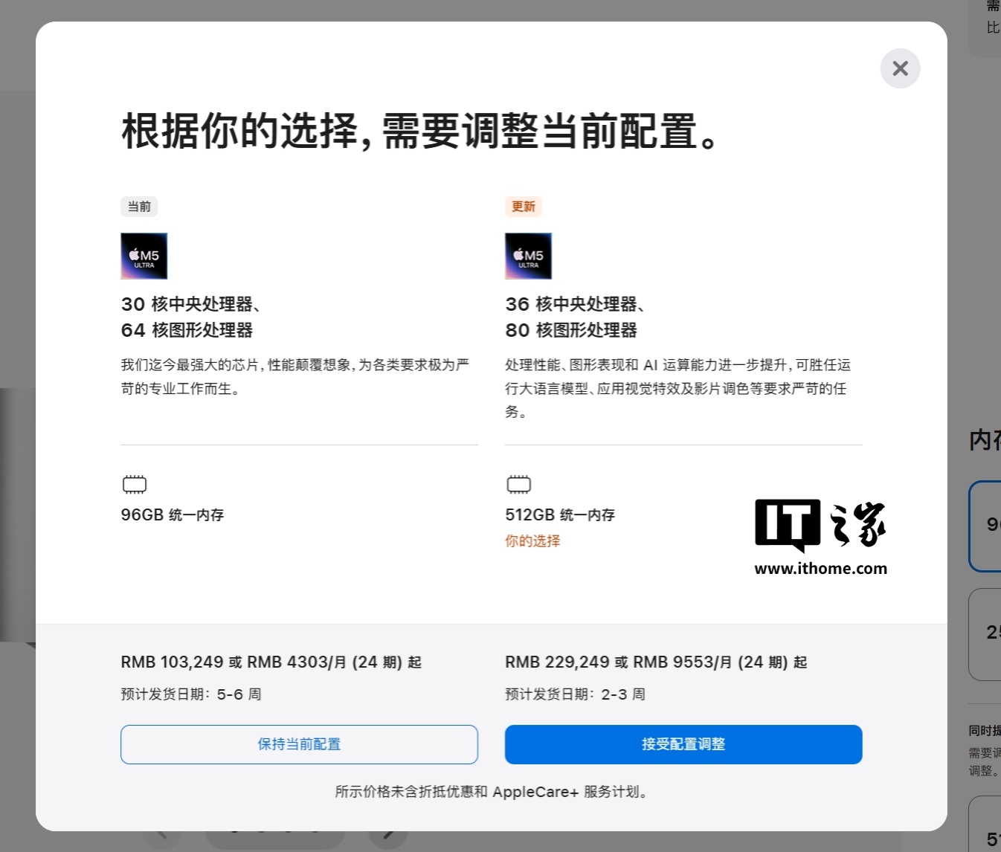Click the 接受配置调整 button
Screen dimensions: 1001x852
point(683,744)
